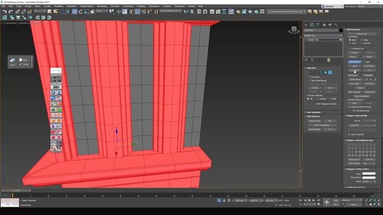Collapse the Edit Geometry rollout

point(354,29)
